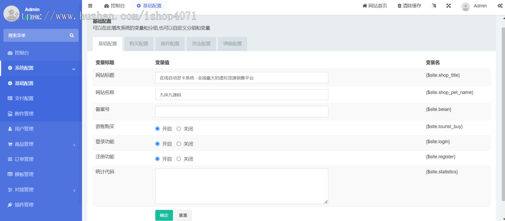Toggle fullscreen with the expand icon
The height and width of the screenshot is (221, 505).
point(449,6)
